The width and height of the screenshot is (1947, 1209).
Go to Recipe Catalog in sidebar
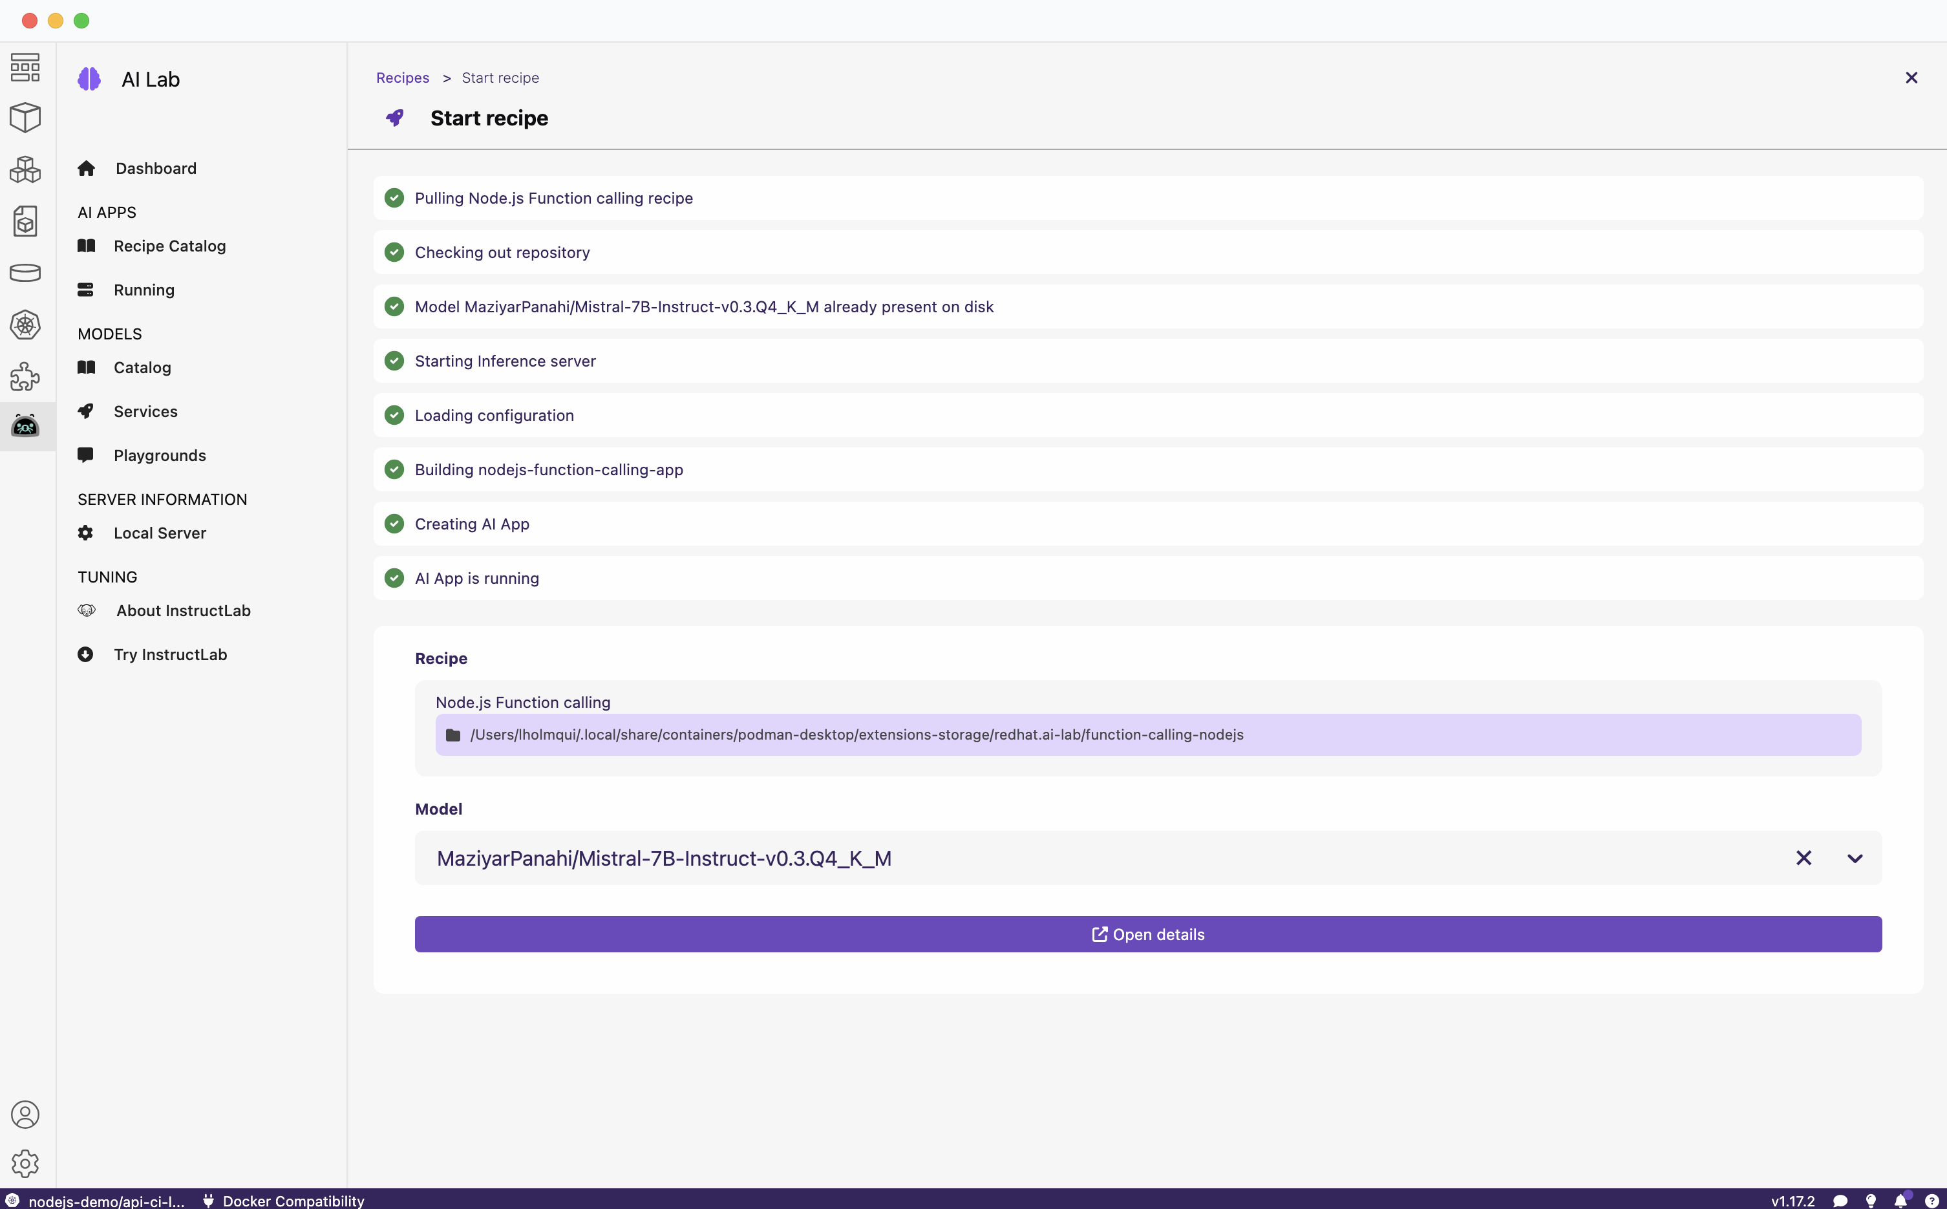169,246
